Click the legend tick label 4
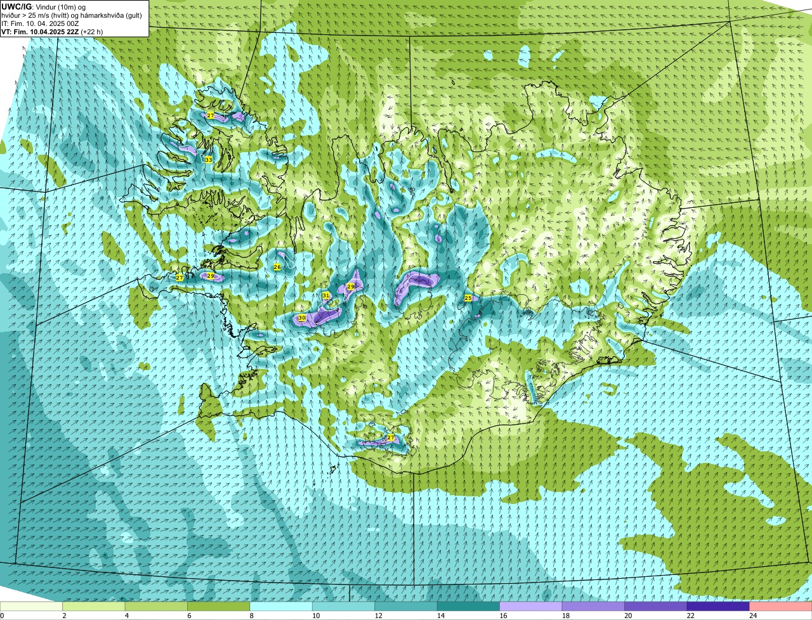The width and height of the screenshot is (812, 620). point(126,616)
